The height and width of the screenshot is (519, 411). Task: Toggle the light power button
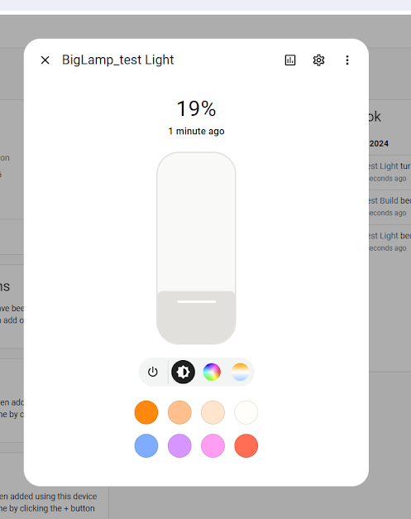[153, 372]
